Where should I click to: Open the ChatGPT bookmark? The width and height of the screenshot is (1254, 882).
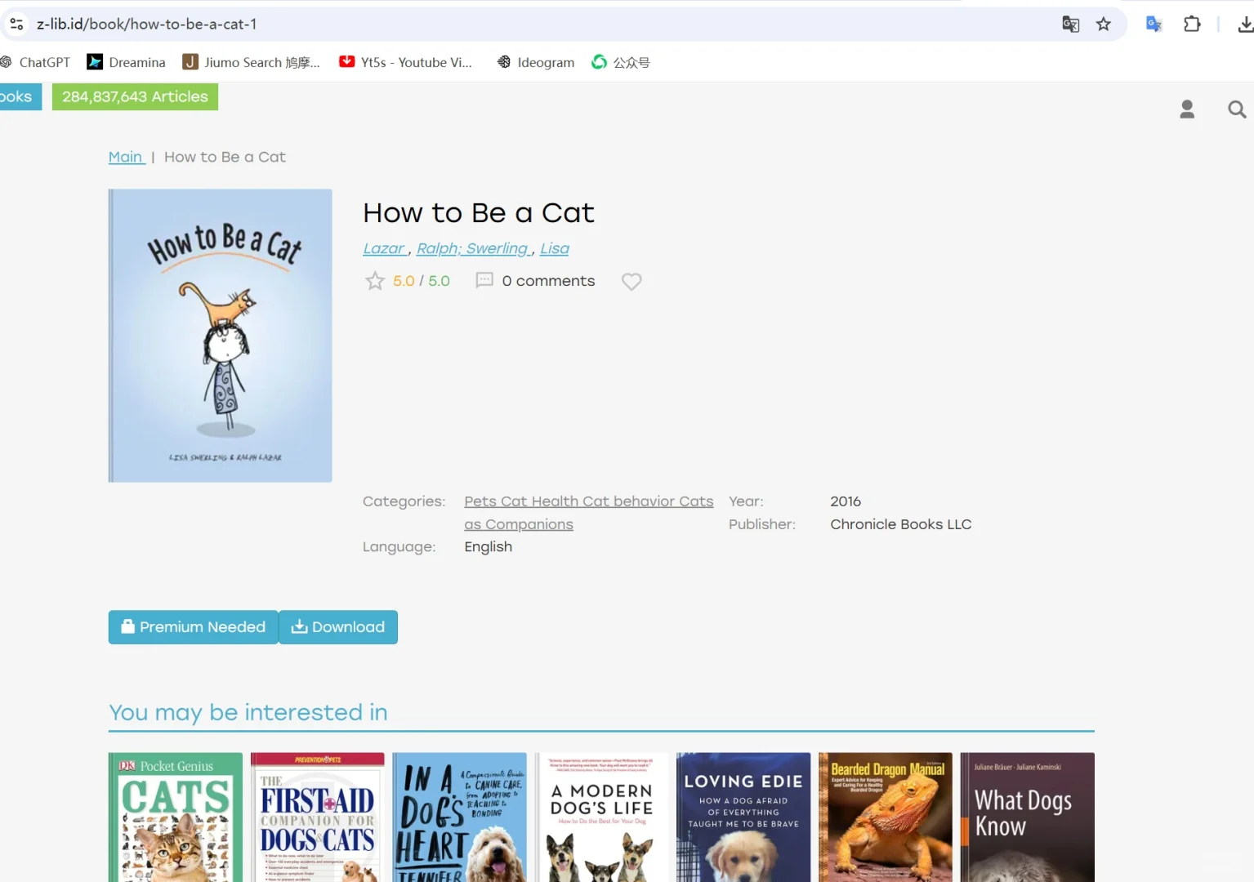[x=35, y=62]
